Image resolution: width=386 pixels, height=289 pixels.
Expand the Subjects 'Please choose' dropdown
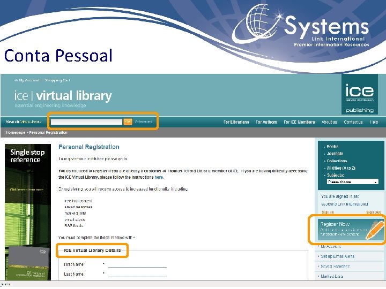(353, 182)
